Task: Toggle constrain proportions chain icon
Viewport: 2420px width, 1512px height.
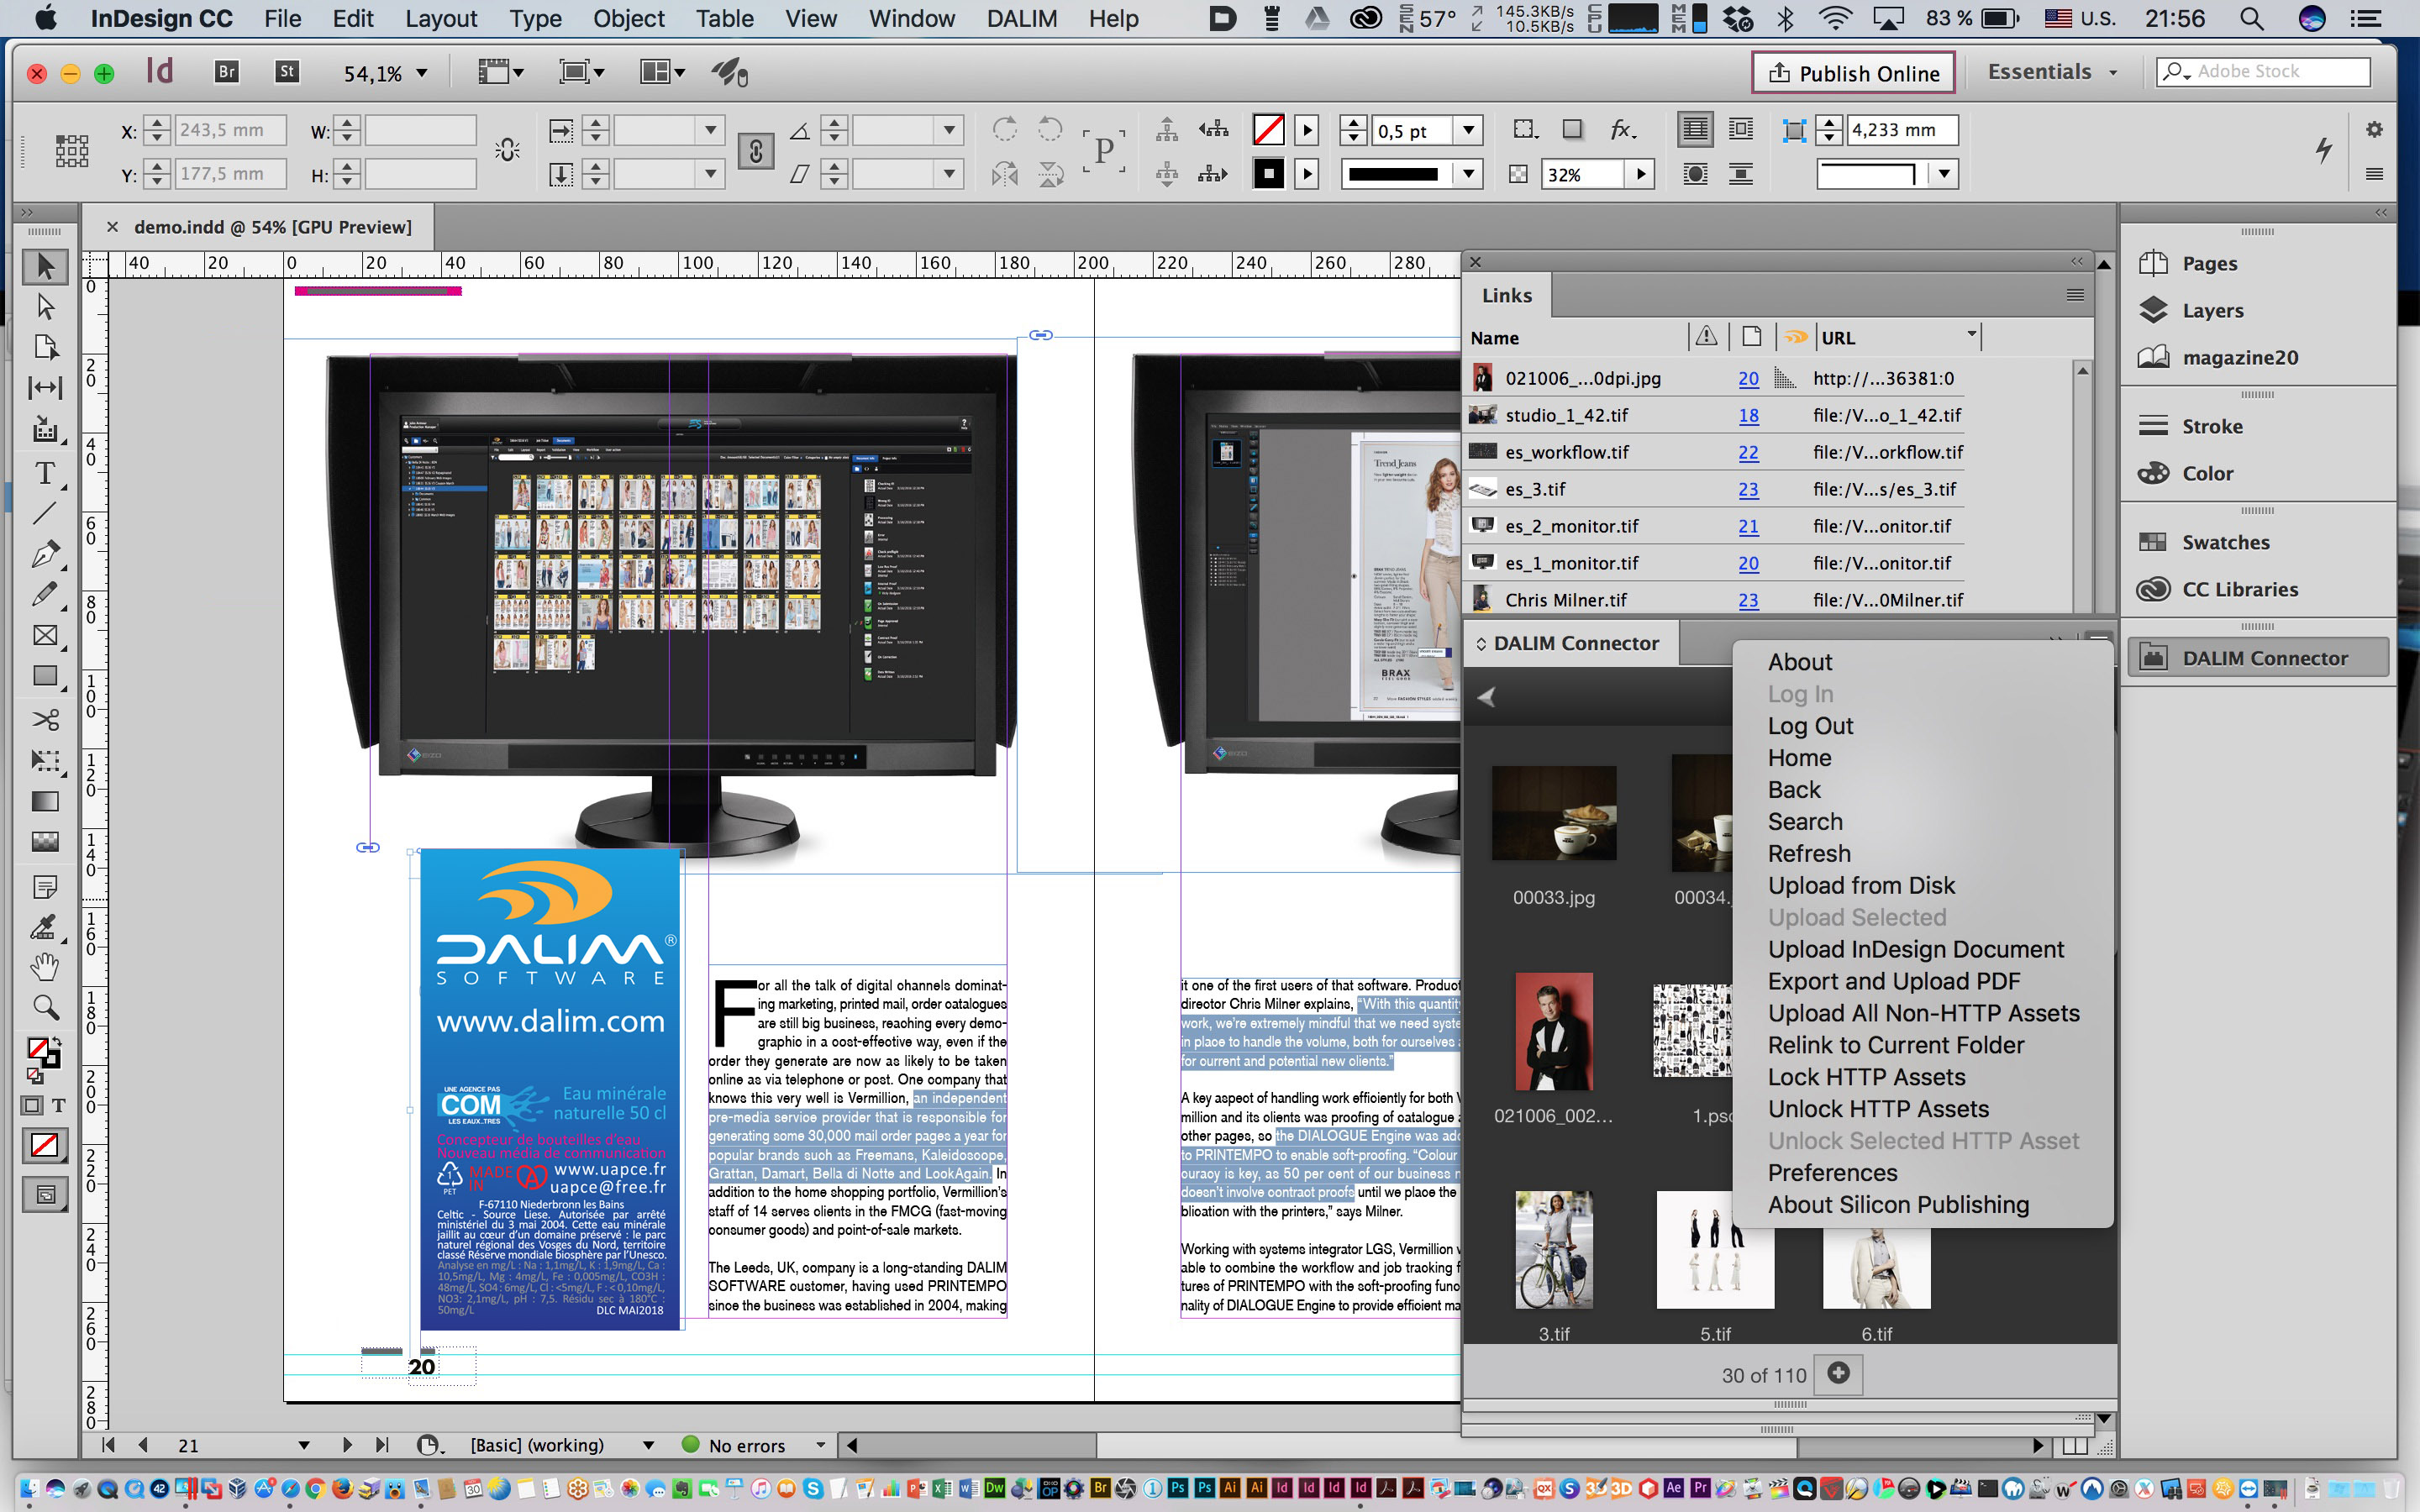Action: tap(756, 152)
